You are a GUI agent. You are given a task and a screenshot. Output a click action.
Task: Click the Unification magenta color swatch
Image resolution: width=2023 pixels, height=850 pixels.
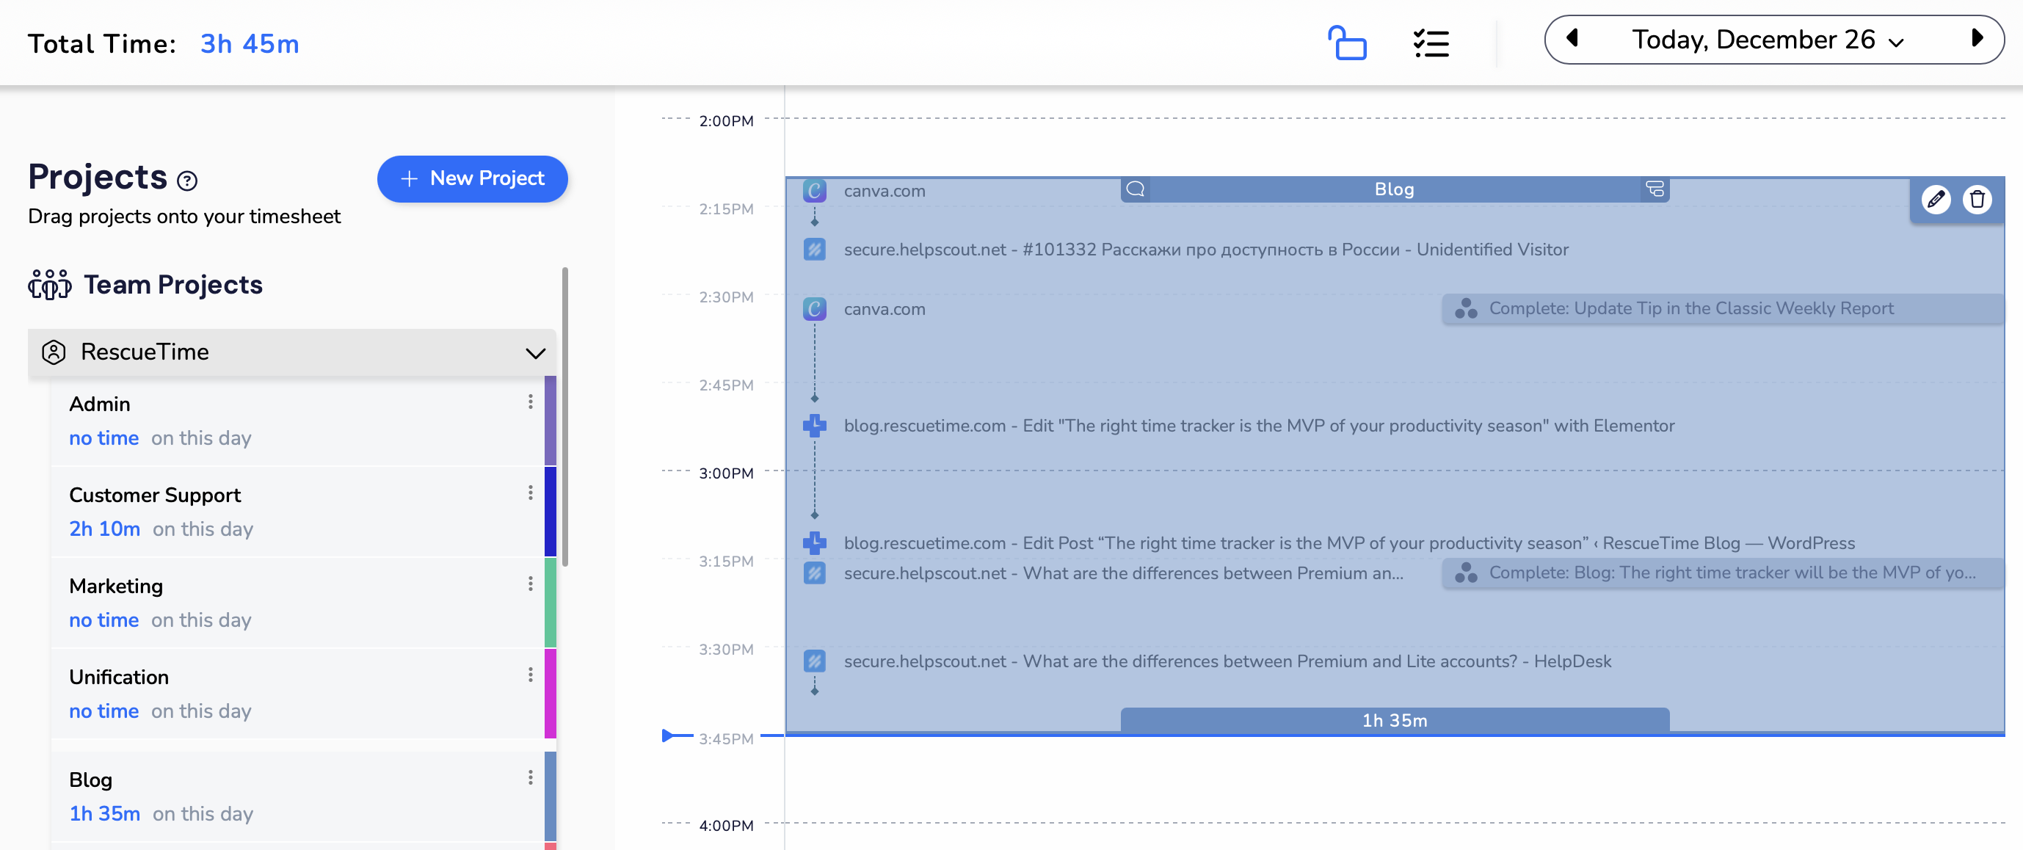[550, 693]
